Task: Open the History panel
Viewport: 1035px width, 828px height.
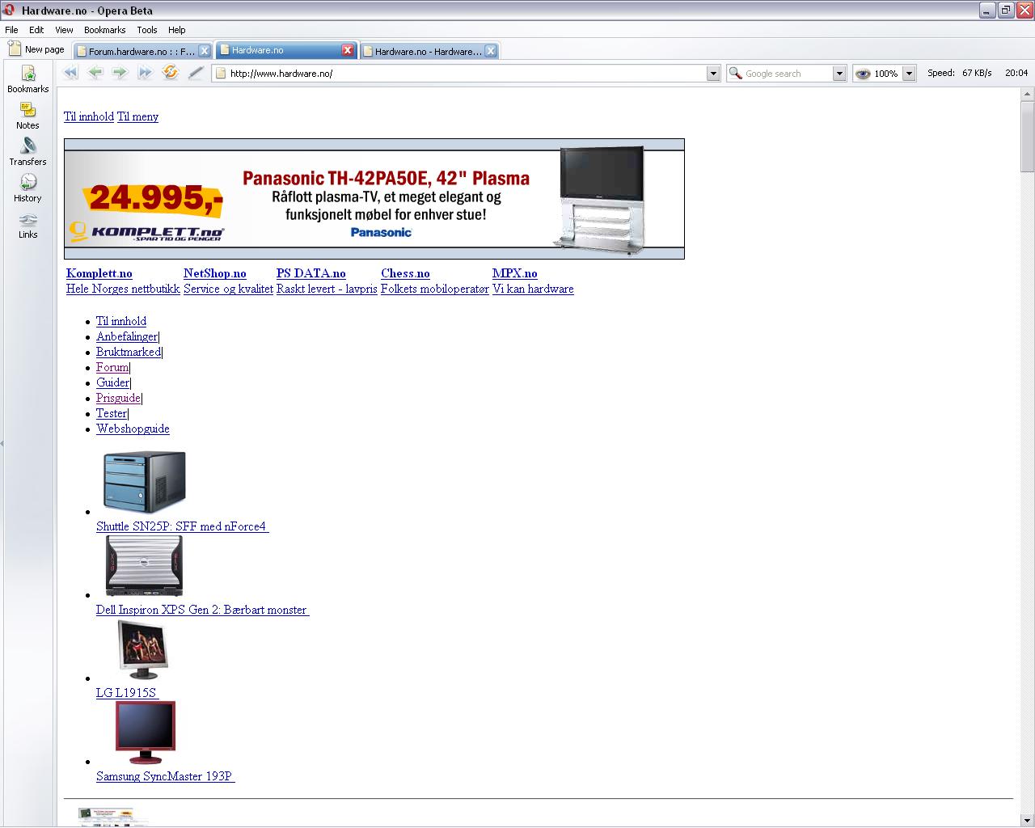Action: (x=27, y=189)
